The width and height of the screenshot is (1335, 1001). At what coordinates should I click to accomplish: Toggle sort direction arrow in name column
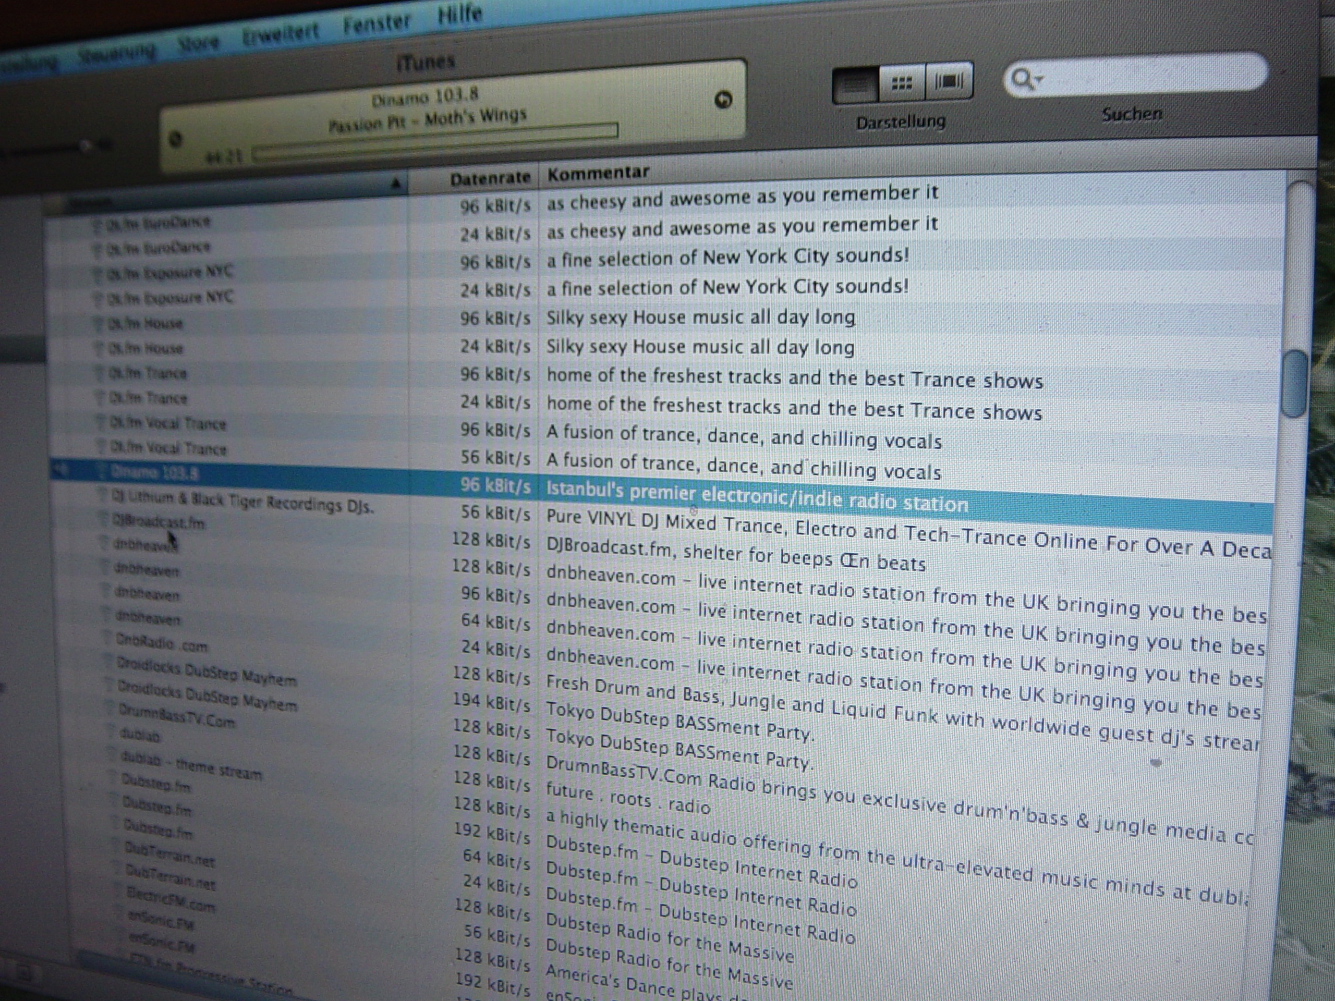[x=395, y=183]
